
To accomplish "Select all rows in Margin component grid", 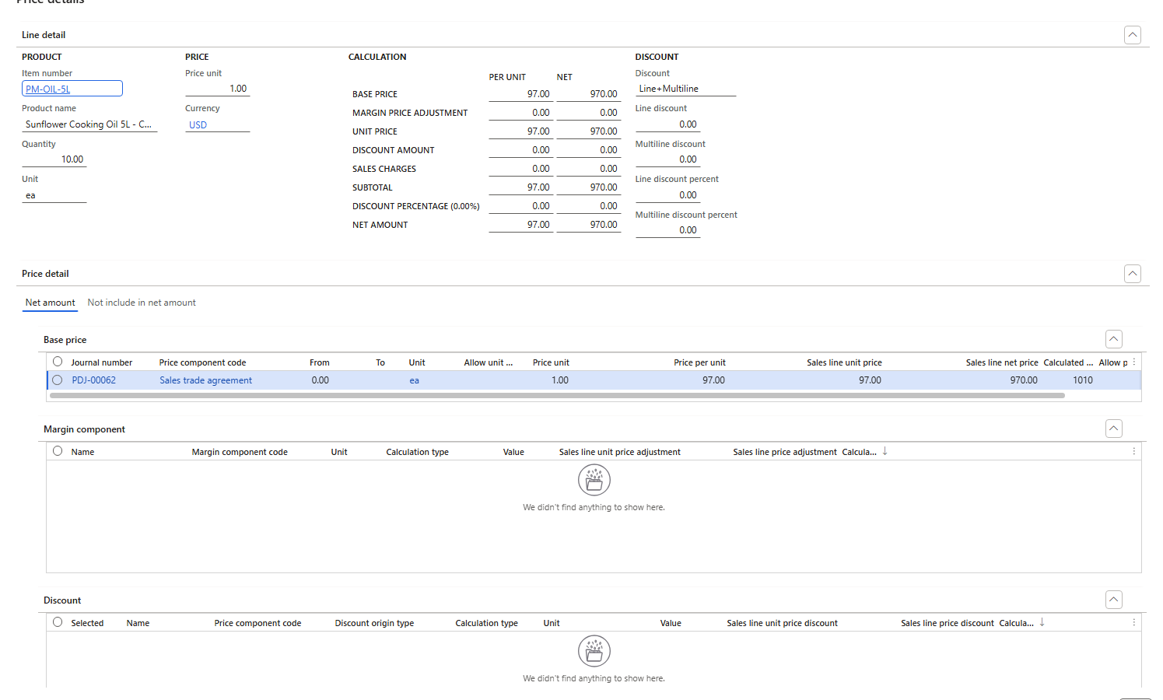I will point(58,451).
